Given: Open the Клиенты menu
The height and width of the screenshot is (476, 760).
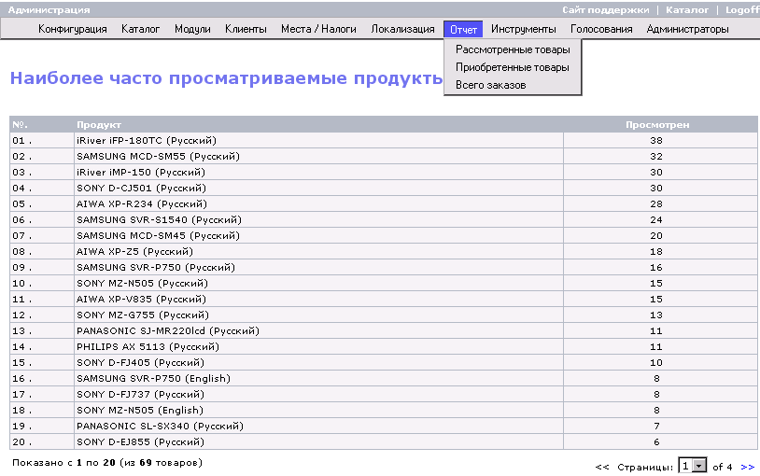Looking at the screenshot, I should tap(246, 29).
